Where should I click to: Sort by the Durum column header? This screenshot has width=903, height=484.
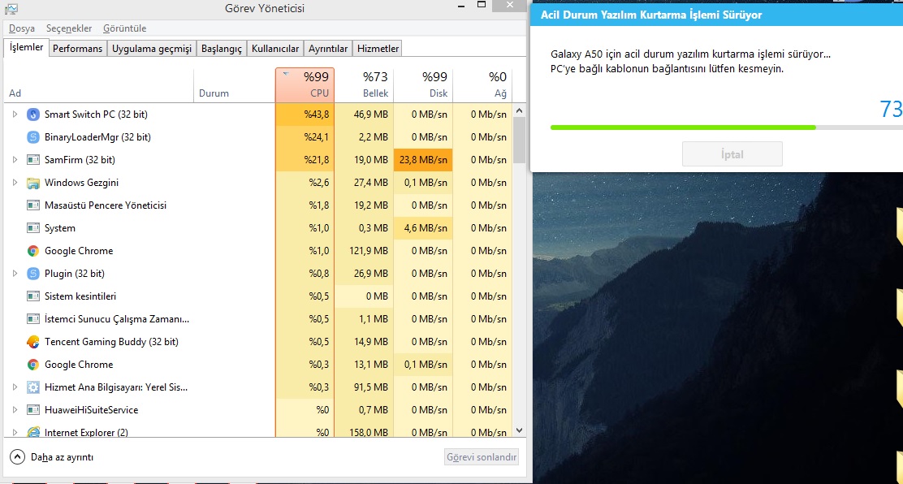(x=235, y=84)
